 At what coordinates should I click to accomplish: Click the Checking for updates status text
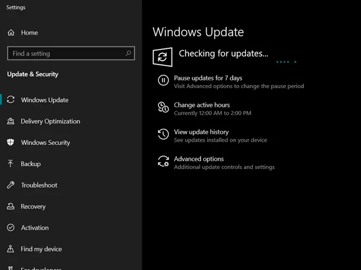[x=224, y=54]
